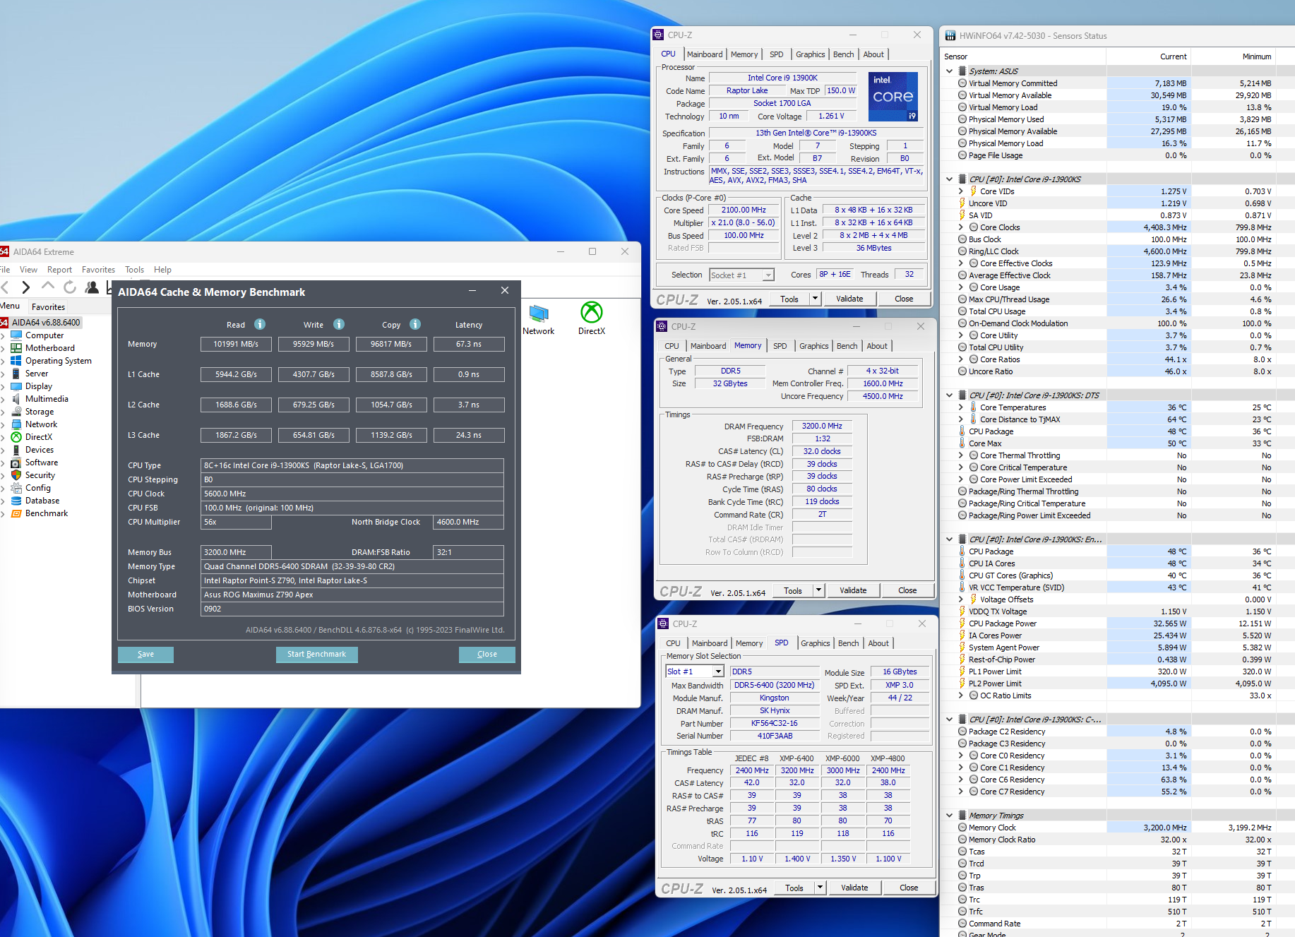Click the Minimum column header in HWiNFO64
This screenshot has width=1295, height=937.
pyautogui.click(x=1256, y=56)
